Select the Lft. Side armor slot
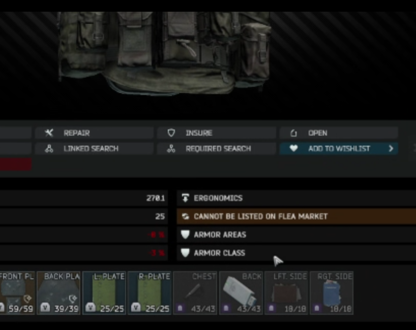 point(286,292)
